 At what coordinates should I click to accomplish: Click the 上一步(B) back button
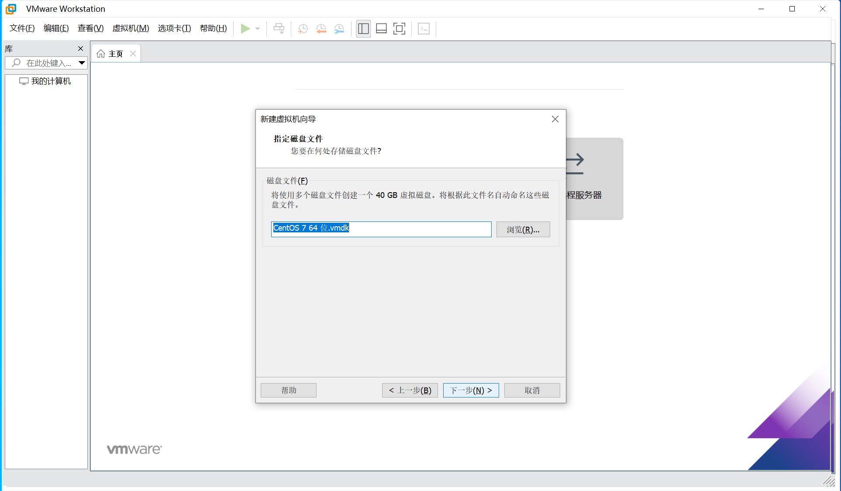click(410, 390)
